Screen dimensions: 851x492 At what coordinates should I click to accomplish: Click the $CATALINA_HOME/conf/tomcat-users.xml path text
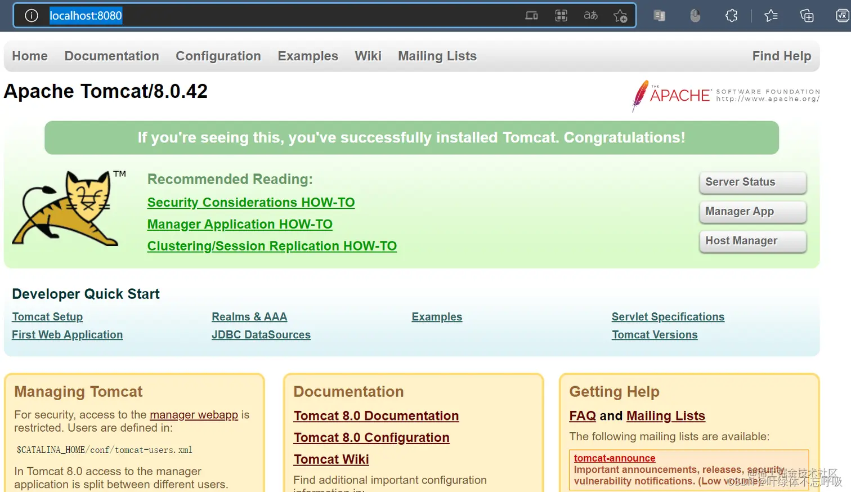[104, 450]
